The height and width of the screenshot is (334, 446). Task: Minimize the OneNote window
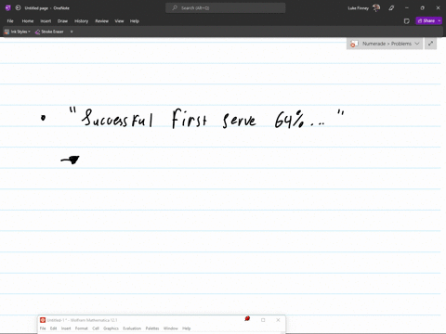(x=407, y=8)
